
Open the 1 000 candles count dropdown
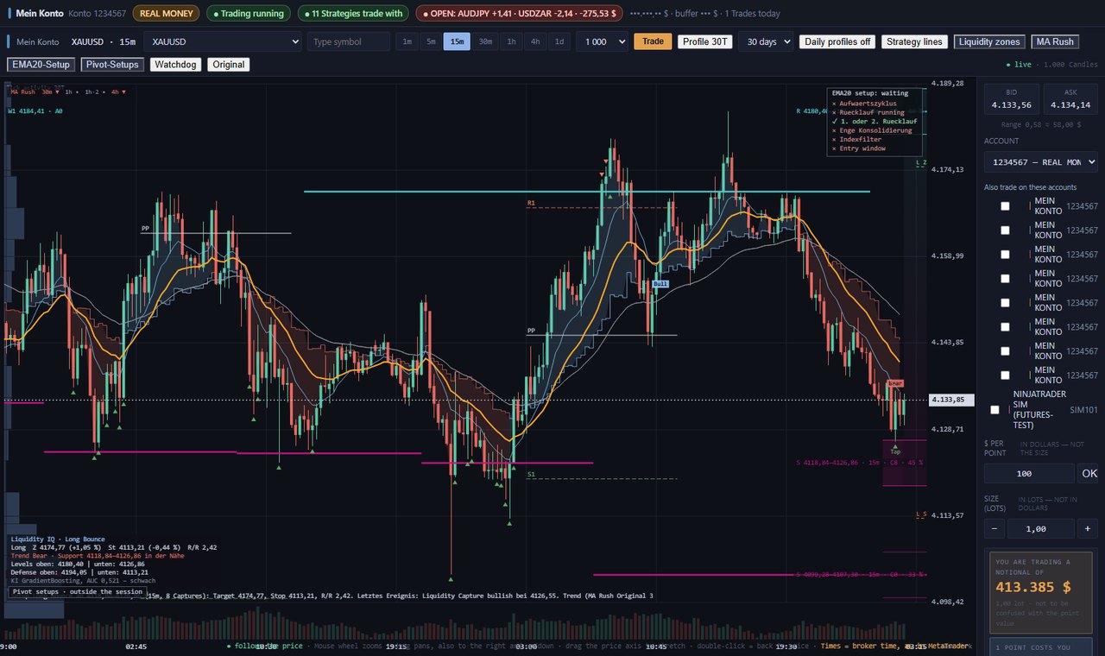point(602,41)
